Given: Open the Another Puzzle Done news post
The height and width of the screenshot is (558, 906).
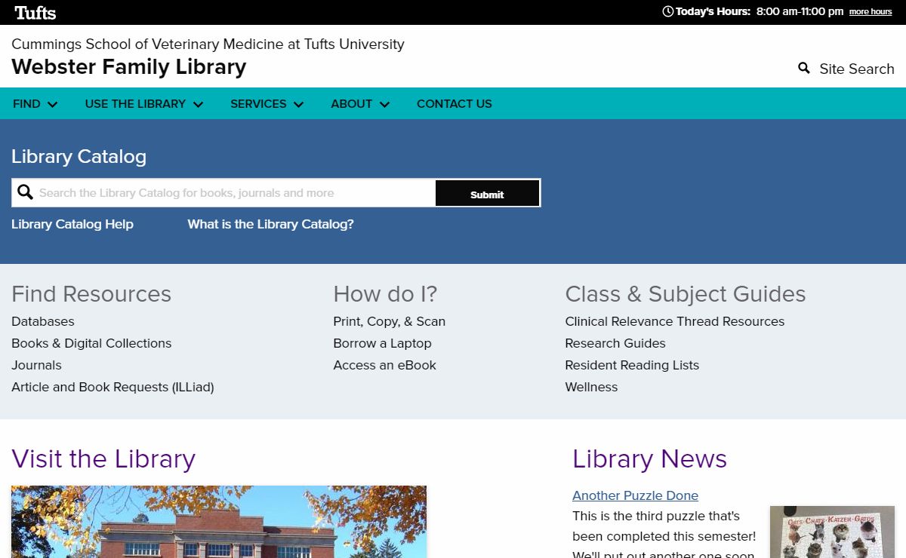Looking at the screenshot, I should tap(635, 495).
